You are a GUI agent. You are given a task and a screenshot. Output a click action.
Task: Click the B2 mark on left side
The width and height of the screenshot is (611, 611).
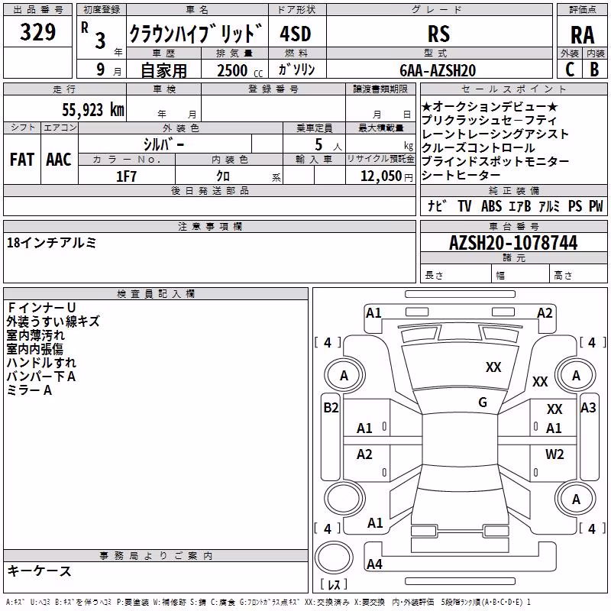tap(331, 408)
